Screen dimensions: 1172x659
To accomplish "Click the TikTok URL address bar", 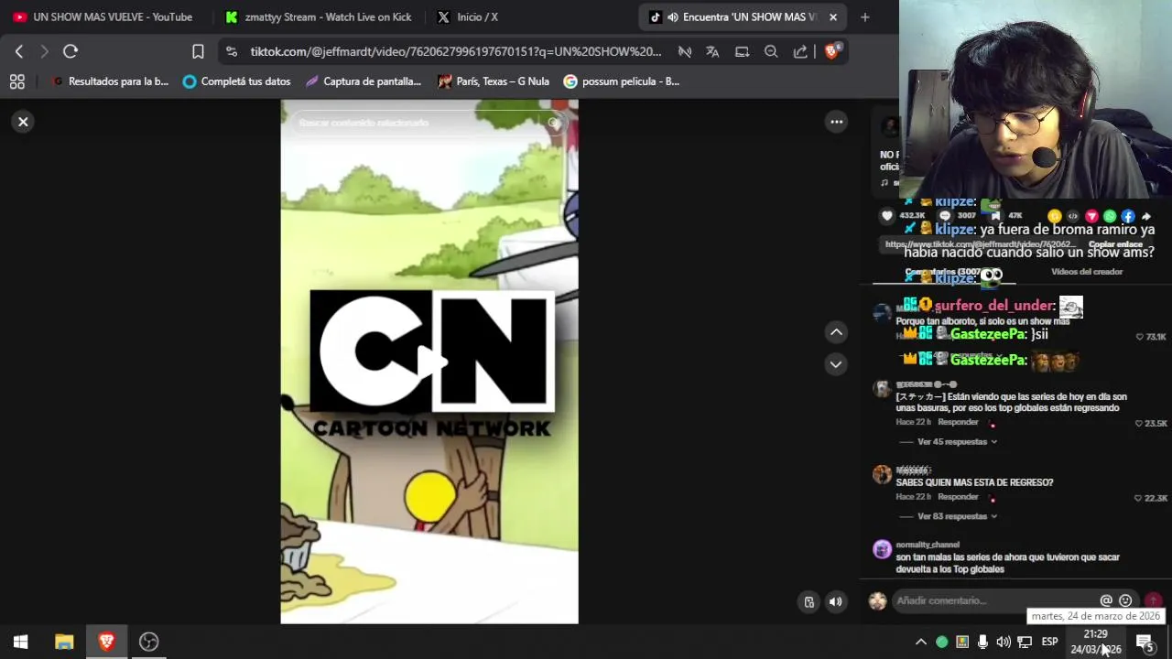I will (x=456, y=51).
